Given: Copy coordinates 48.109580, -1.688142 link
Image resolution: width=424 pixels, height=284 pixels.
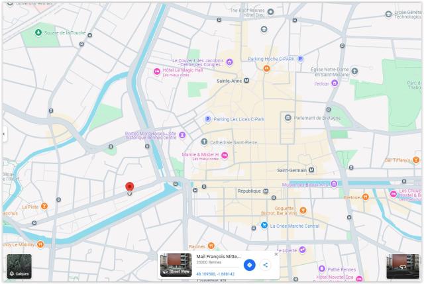Looking at the screenshot, I should click(x=215, y=274).
